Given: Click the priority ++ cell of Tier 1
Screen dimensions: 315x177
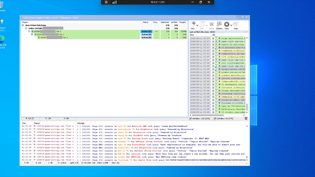Looking at the screenshot, I should click(156, 32).
